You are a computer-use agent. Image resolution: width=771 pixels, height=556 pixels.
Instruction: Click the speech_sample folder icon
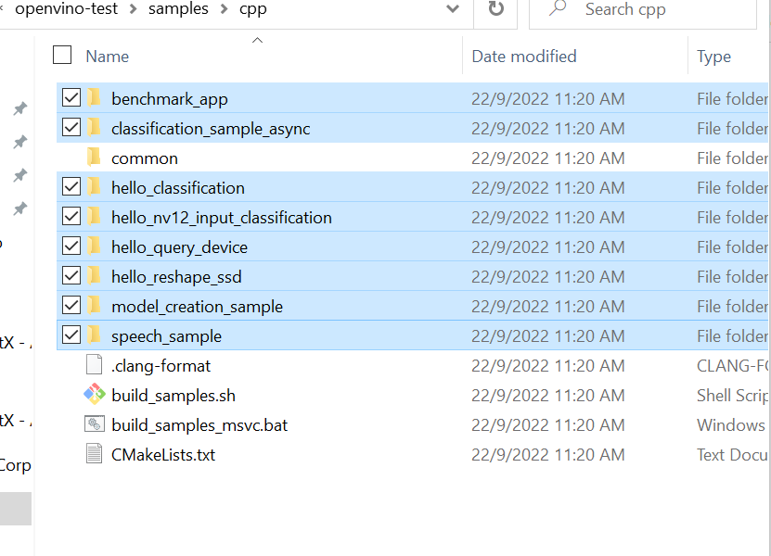94,335
